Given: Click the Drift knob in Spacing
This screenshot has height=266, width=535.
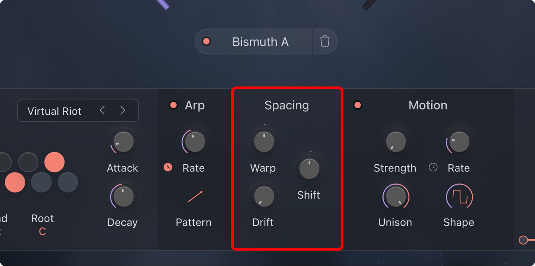Looking at the screenshot, I should coord(264,197).
